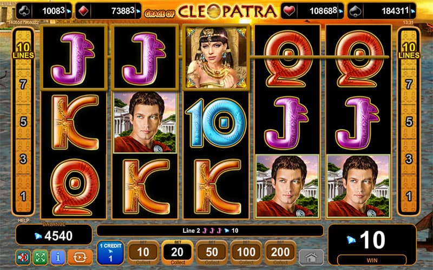433x270 pixels.
Task: Set bet to 100
Action: [246, 253]
